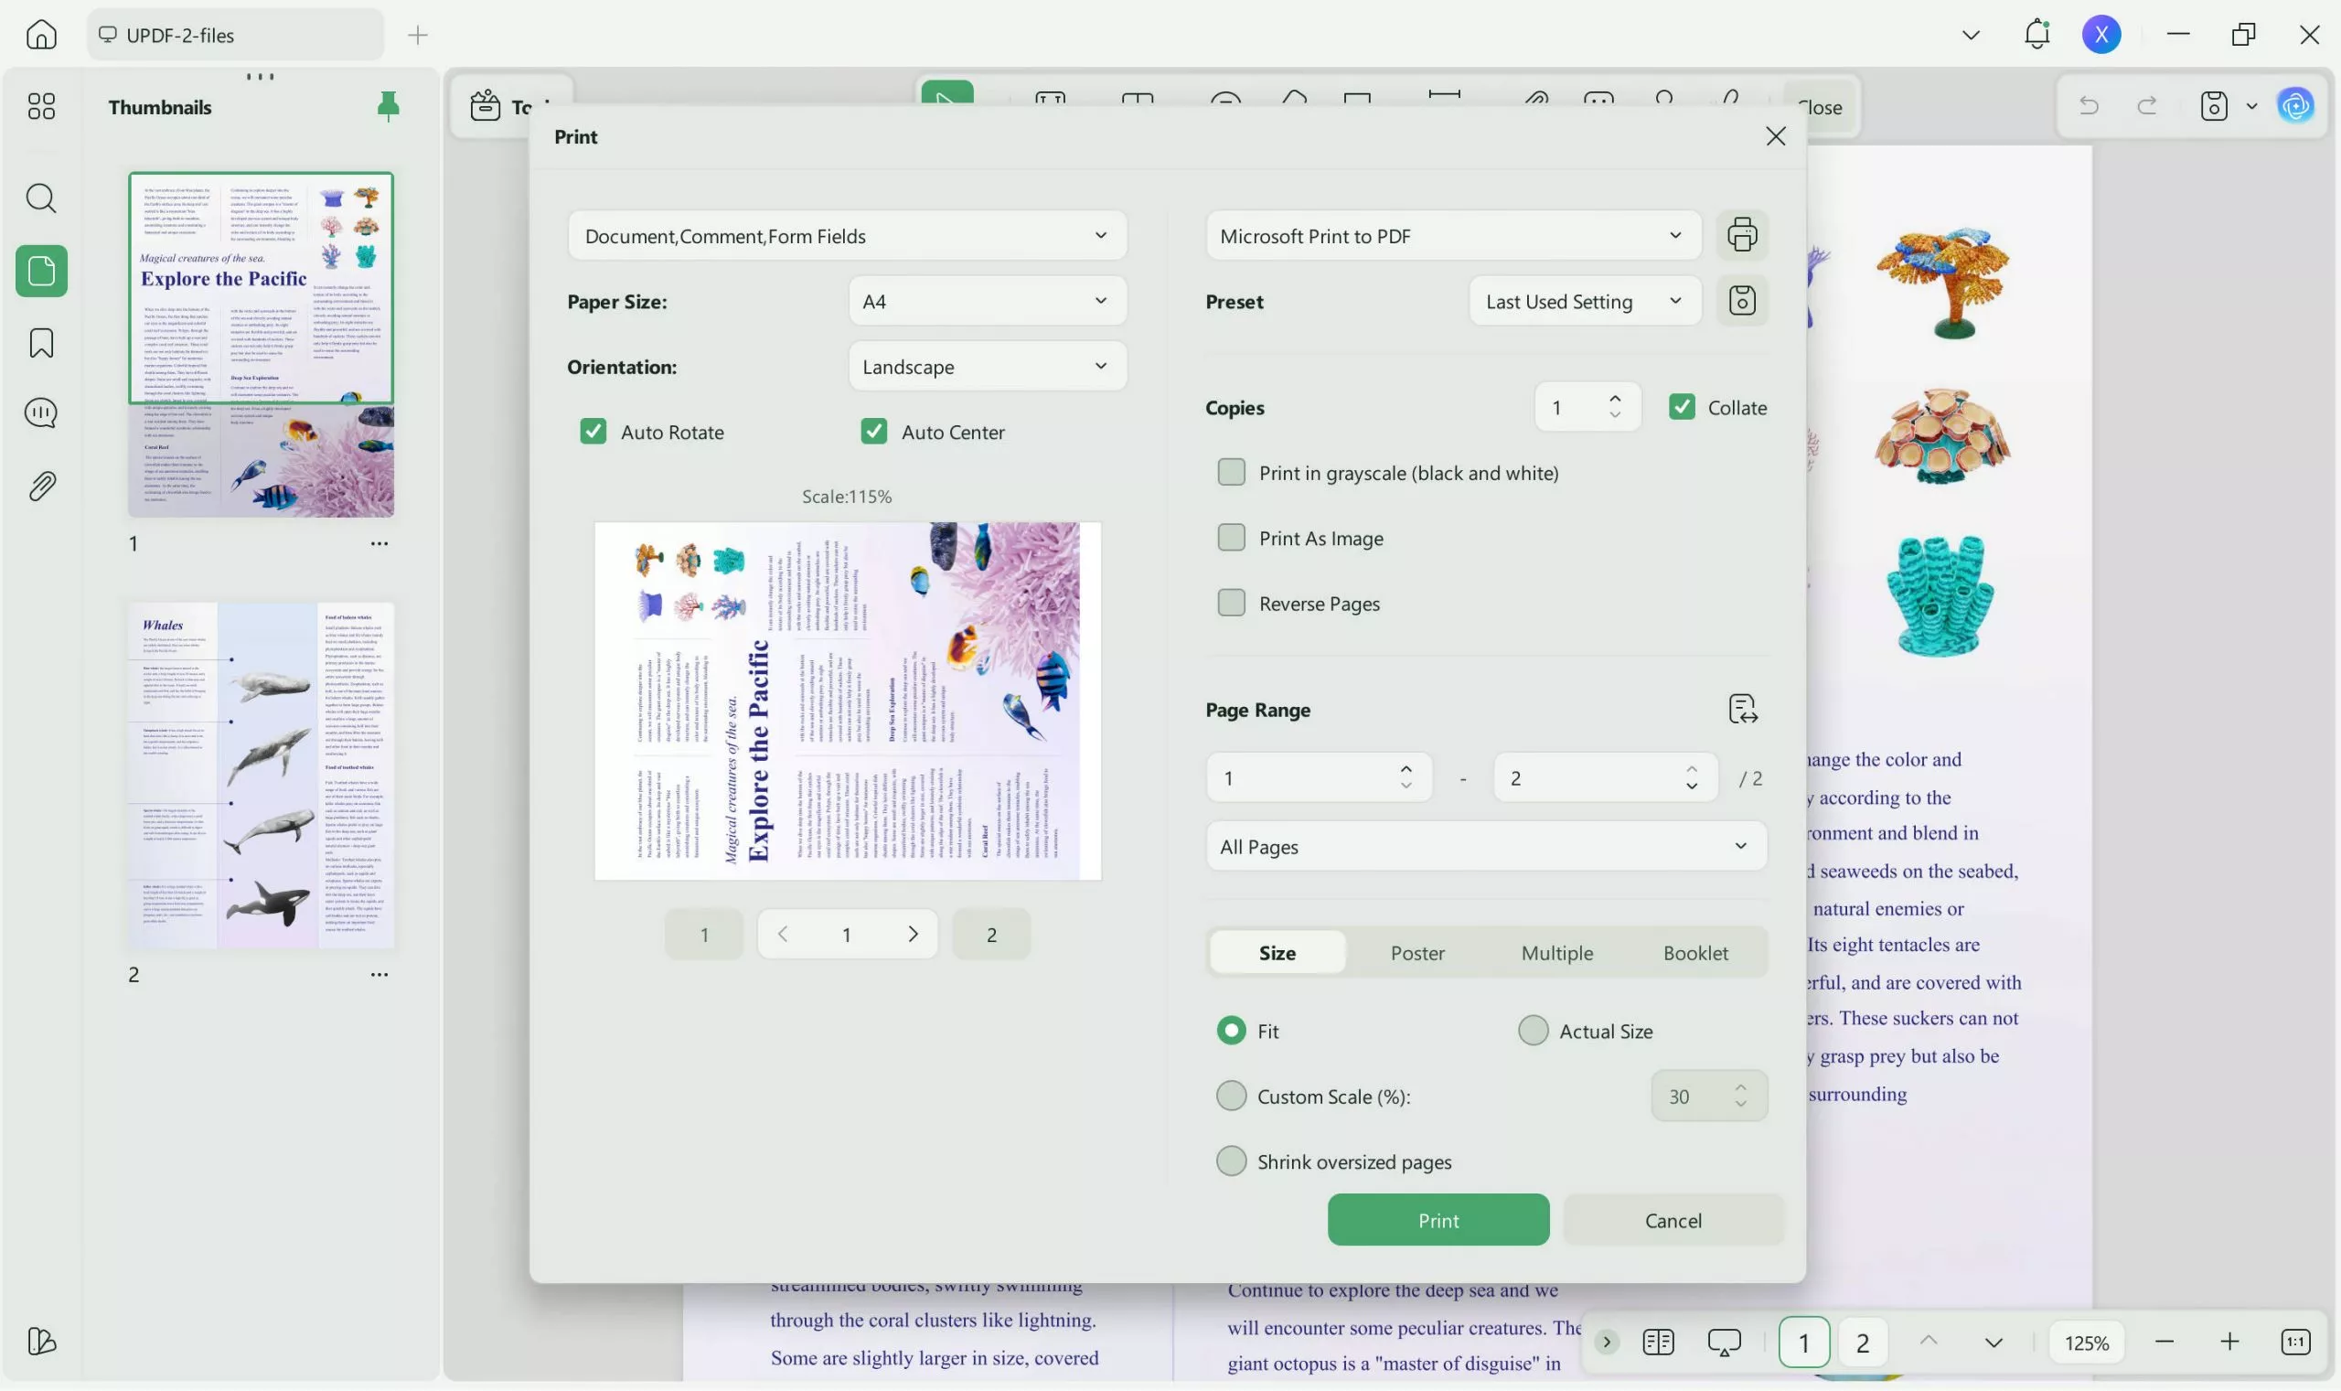Click the printer properties icon
The height and width of the screenshot is (1391, 2341).
(x=1741, y=234)
